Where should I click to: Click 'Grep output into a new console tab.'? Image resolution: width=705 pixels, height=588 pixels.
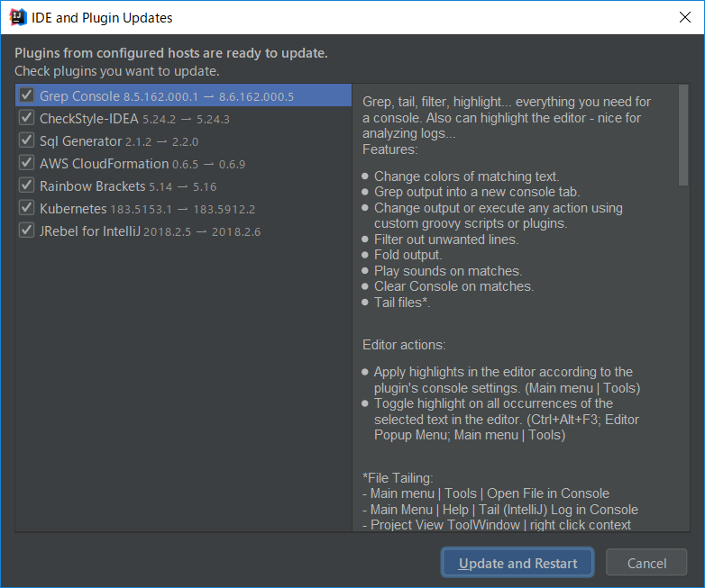(x=477, y=192)
